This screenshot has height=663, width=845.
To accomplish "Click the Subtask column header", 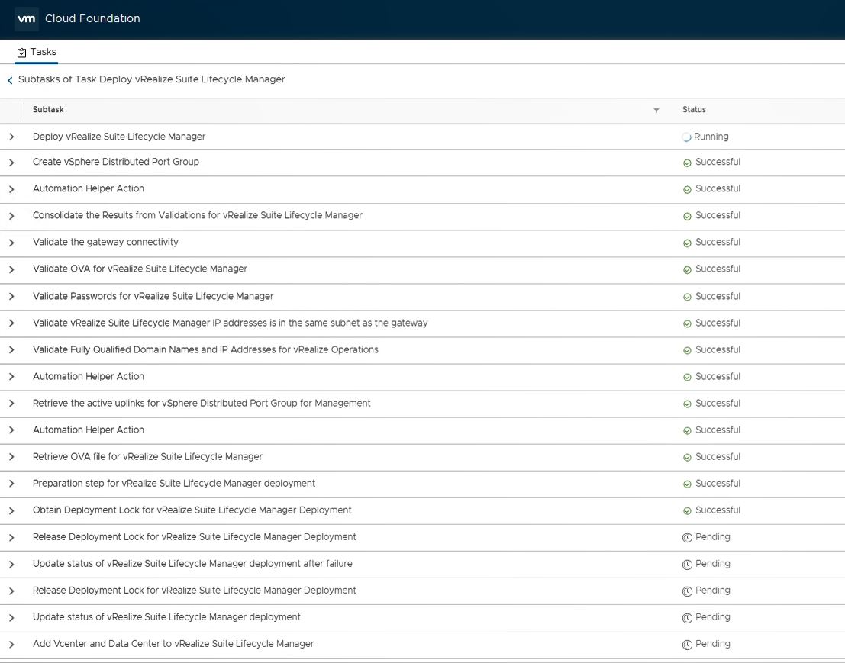I will pyautogui.click(x=48, y=110).
